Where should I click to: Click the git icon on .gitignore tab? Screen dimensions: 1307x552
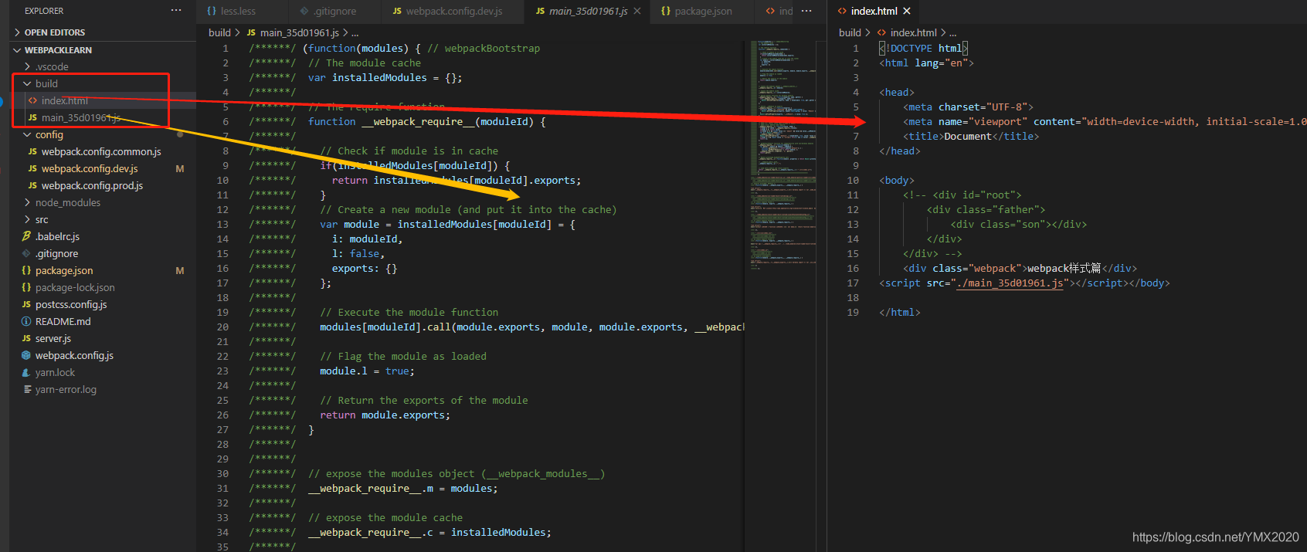pos(304,11)
